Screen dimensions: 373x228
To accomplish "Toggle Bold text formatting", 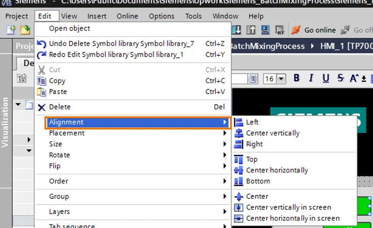I will (296, 78).
